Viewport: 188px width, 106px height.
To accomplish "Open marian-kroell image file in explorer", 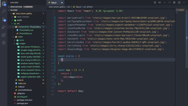I will point(31,67).
